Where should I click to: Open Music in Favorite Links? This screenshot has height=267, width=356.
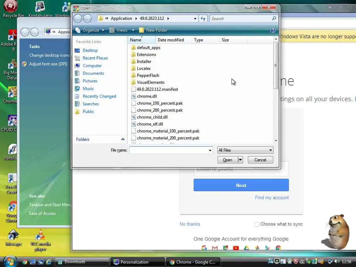pyautogui.click(x=88, y=89)
